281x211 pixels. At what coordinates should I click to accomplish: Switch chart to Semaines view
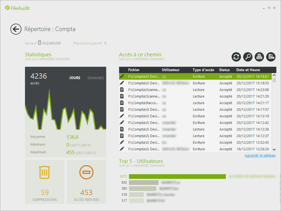(x=95, y=78)
